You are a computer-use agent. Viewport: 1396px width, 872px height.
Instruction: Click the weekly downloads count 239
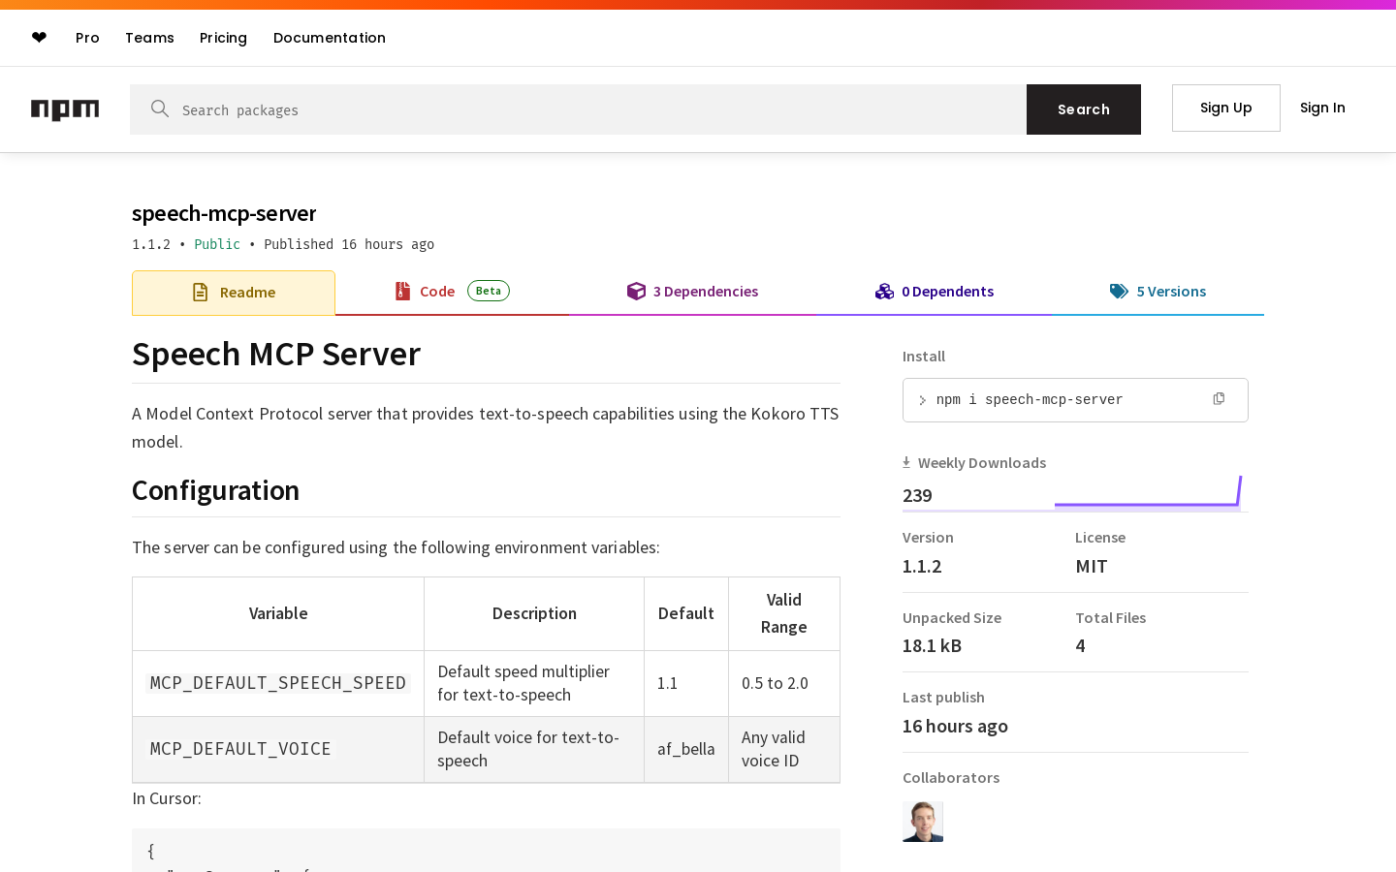[x=917, y=495]
